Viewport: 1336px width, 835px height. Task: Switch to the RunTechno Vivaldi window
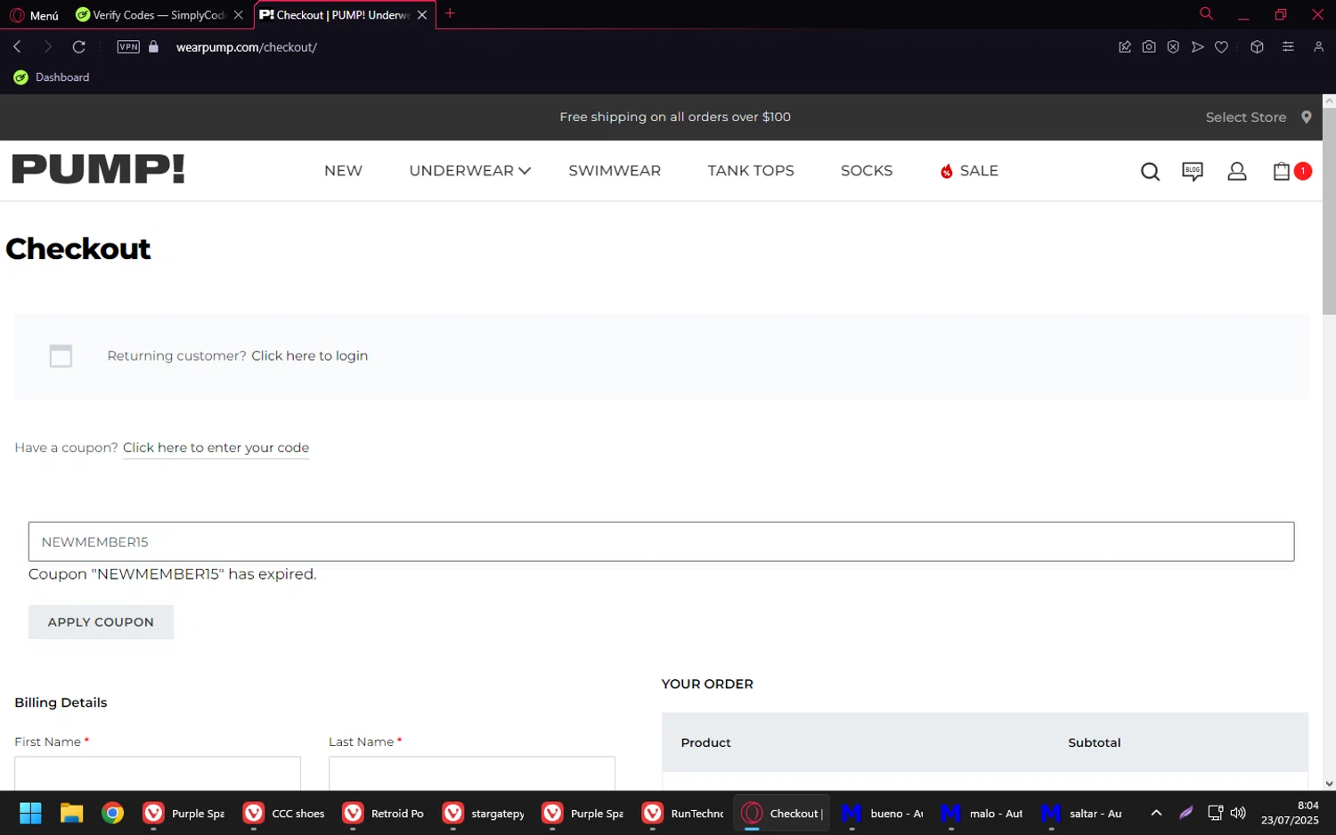pyautogui.click(x=683, y=813)
